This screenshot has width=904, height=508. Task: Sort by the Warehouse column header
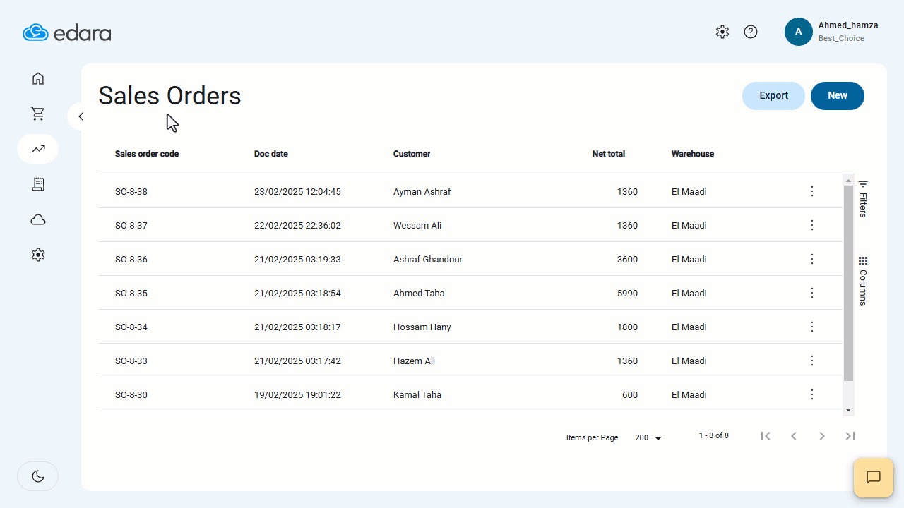[x=693, y=154]
